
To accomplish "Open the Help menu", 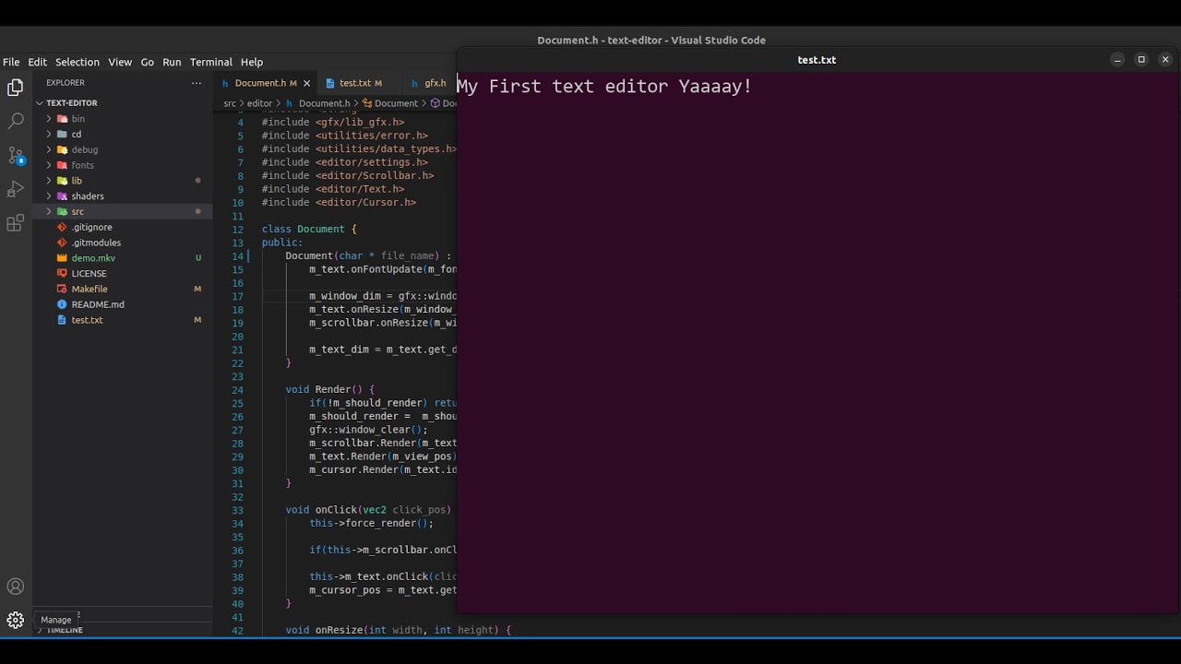I will click(252, 62).
